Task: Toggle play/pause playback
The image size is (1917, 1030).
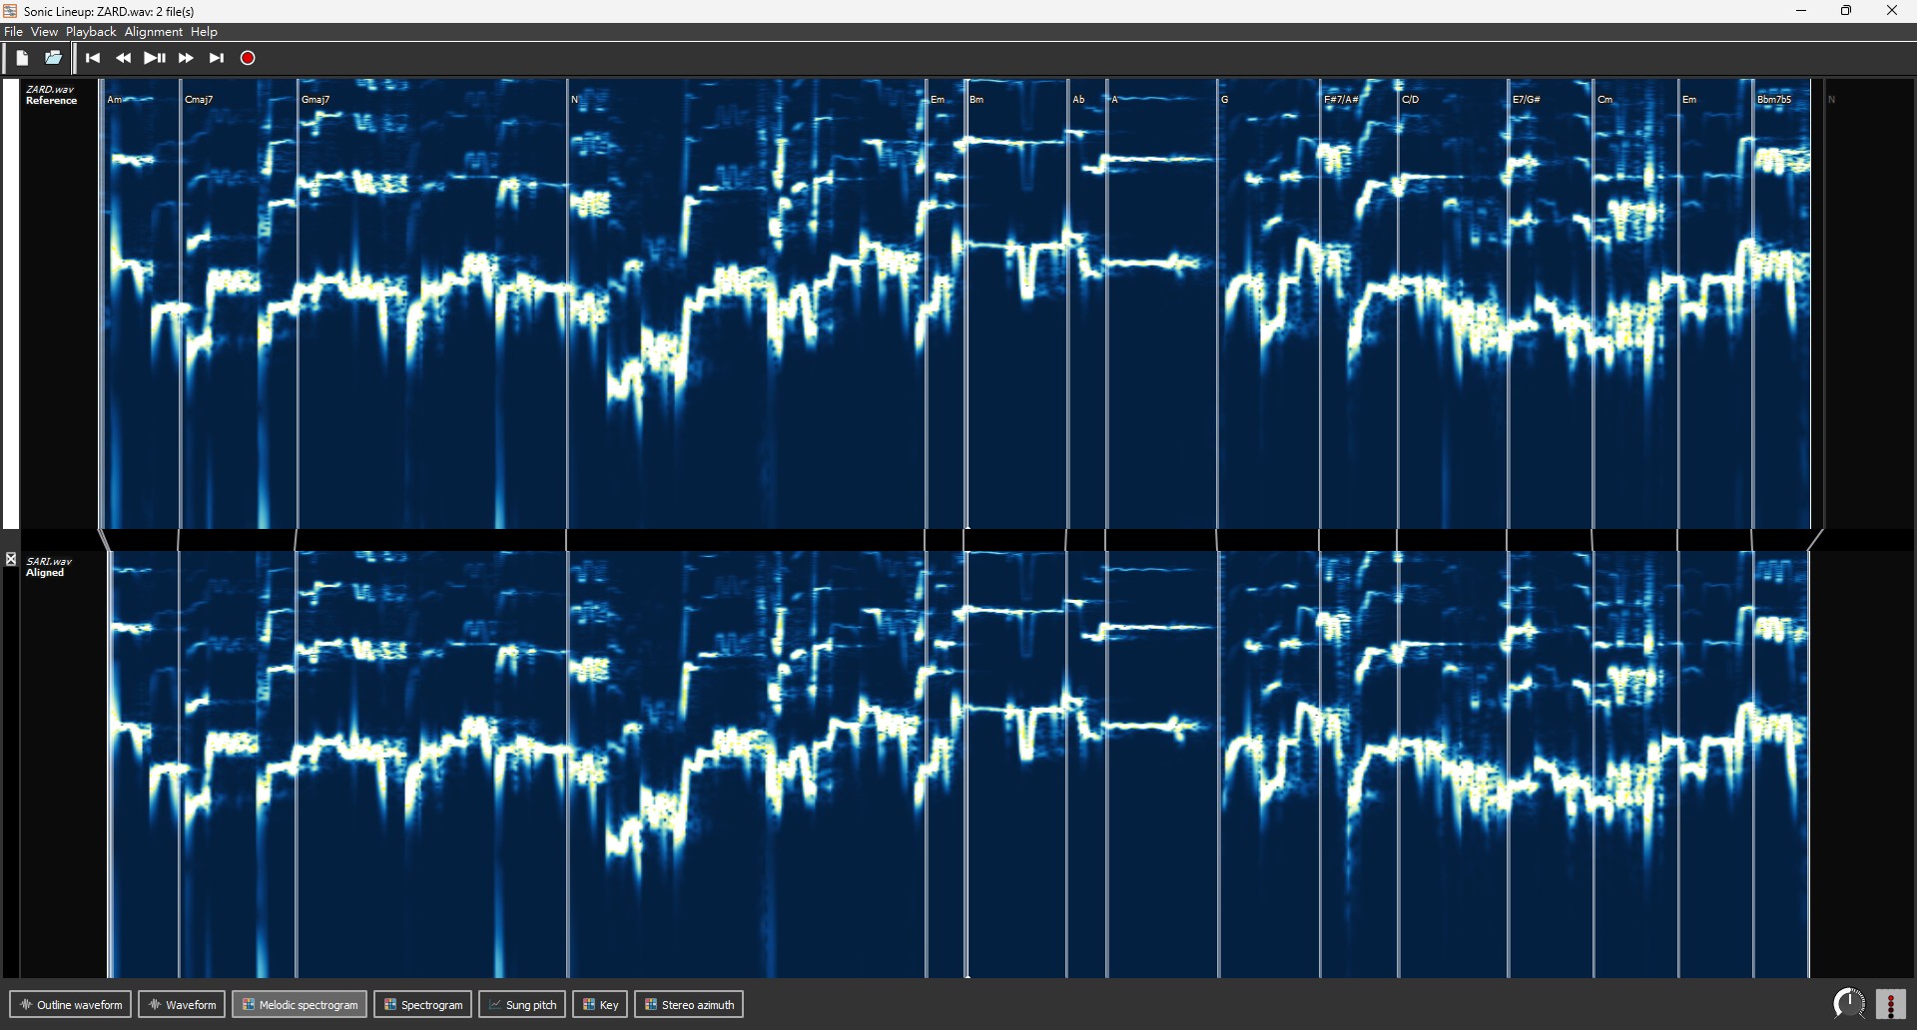Action: point(155,58)
